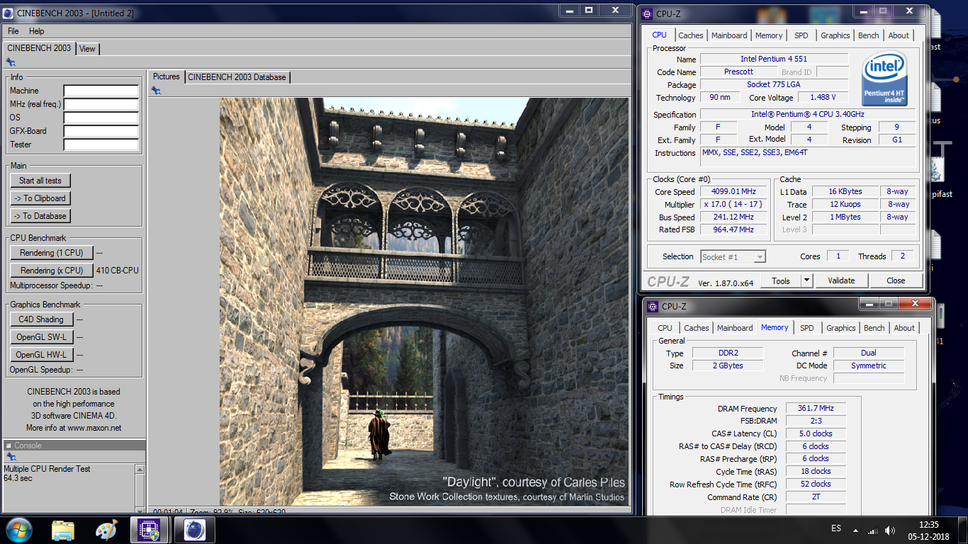The width and height of the screenshot is (968, 544).
Task: Open the SPD tab in the CPU-Z Memory window
Action: point(806,328)
